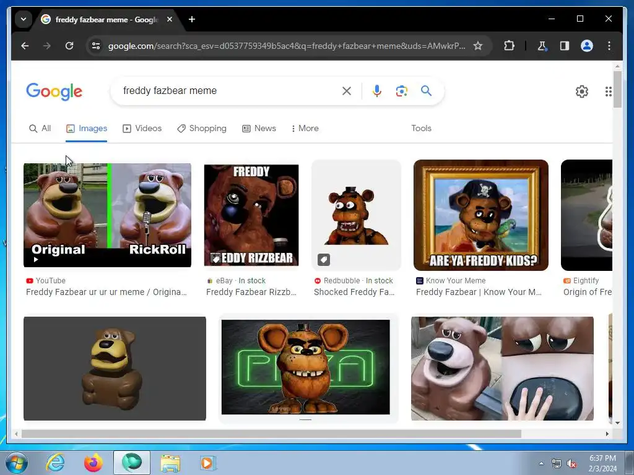Open Freddy Fazbear Rizzb... eBay link
This screenshot has width=634, height=475.
(251, 292)
